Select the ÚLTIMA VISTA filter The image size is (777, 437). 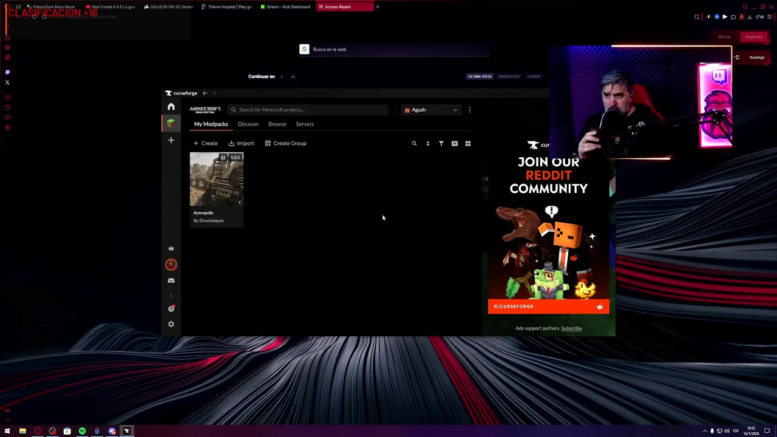[x=480, y=76]
